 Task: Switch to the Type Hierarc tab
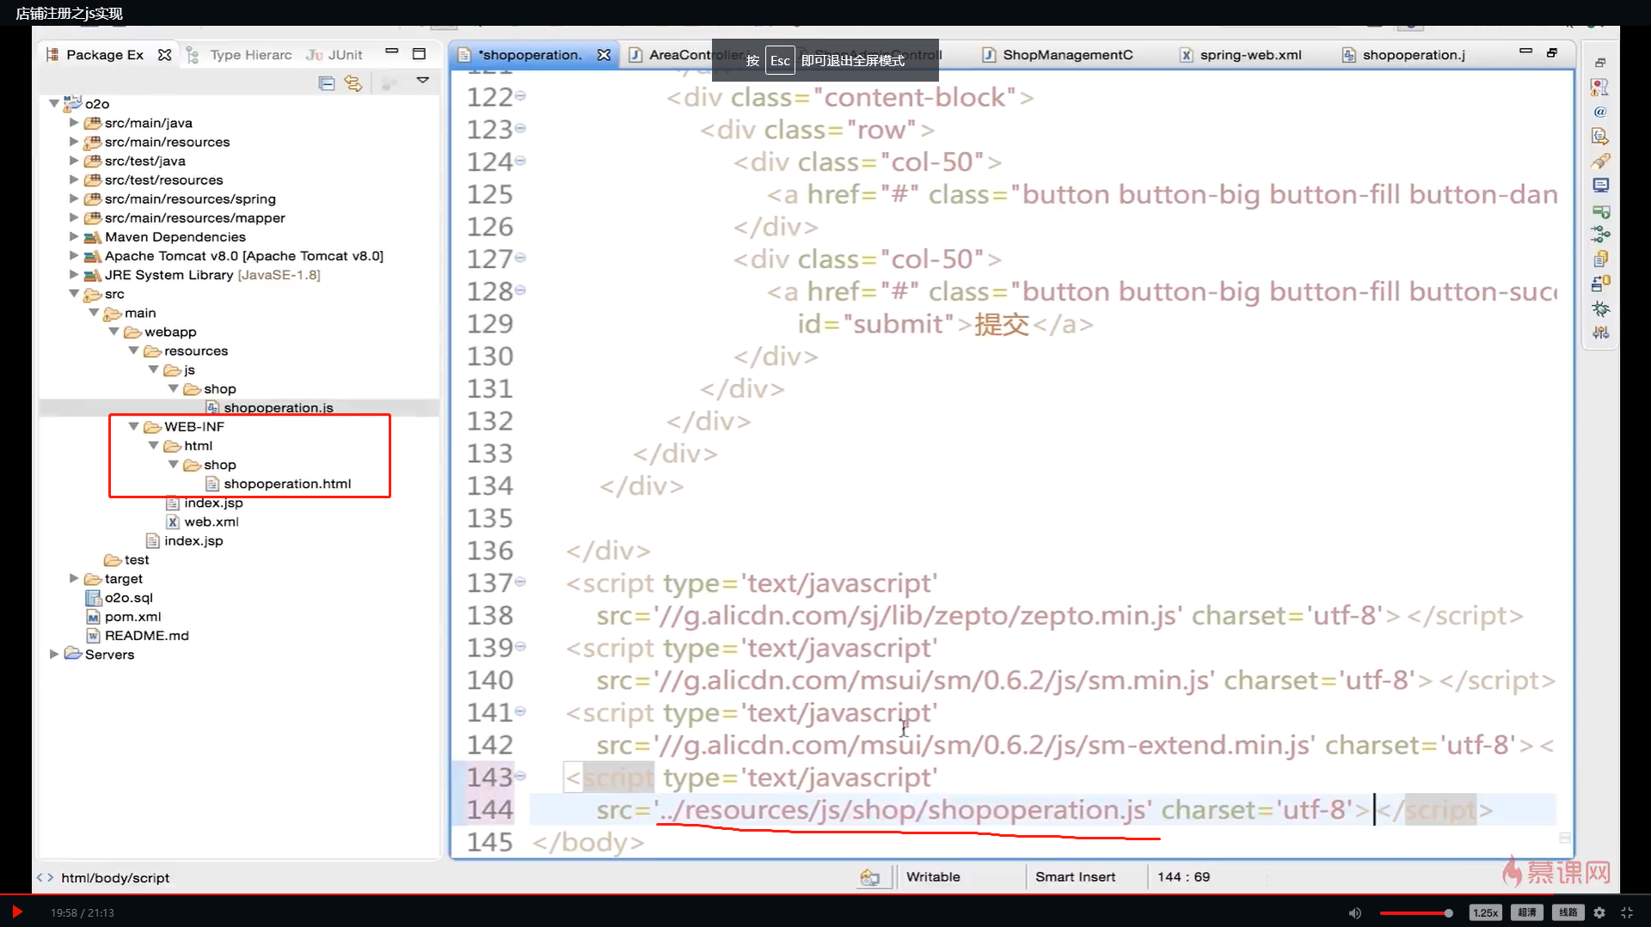click(240, 55)
